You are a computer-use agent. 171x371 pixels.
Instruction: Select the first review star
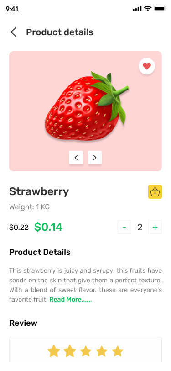pos(54,351)
